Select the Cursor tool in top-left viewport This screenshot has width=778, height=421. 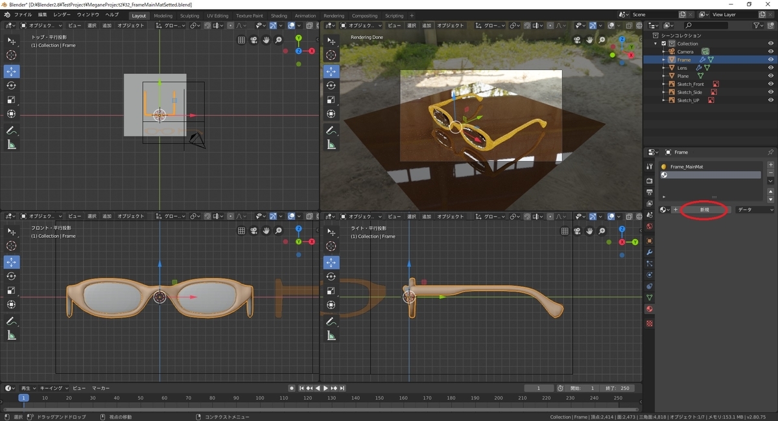click(12, 56)
